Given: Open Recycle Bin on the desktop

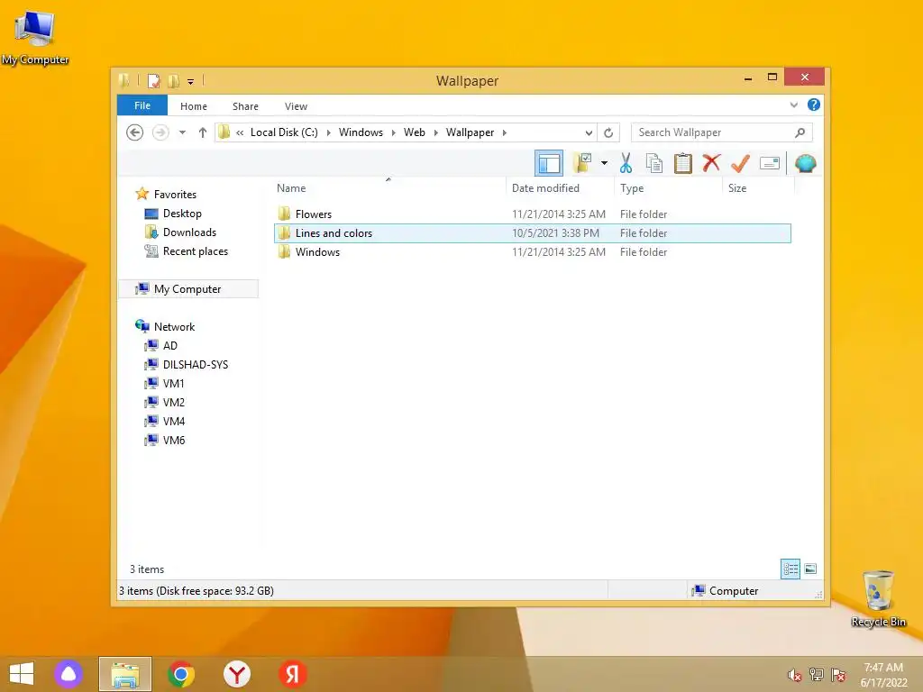Looking at the screenshot, I should pos(878,598).
